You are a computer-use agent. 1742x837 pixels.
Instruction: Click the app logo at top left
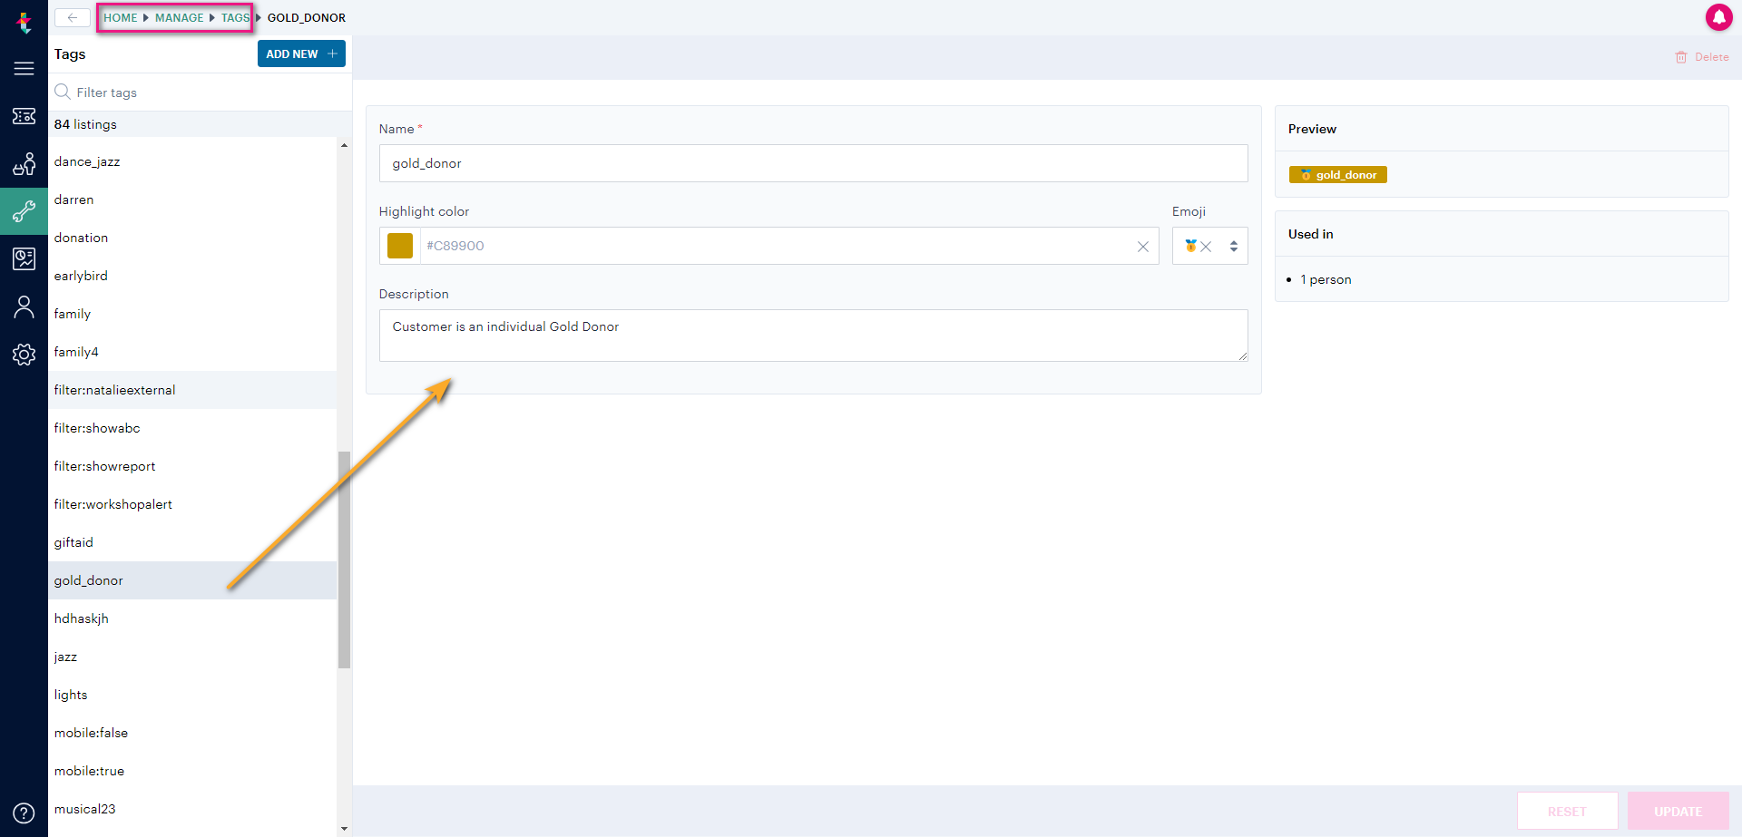click(x=24, y=22)
